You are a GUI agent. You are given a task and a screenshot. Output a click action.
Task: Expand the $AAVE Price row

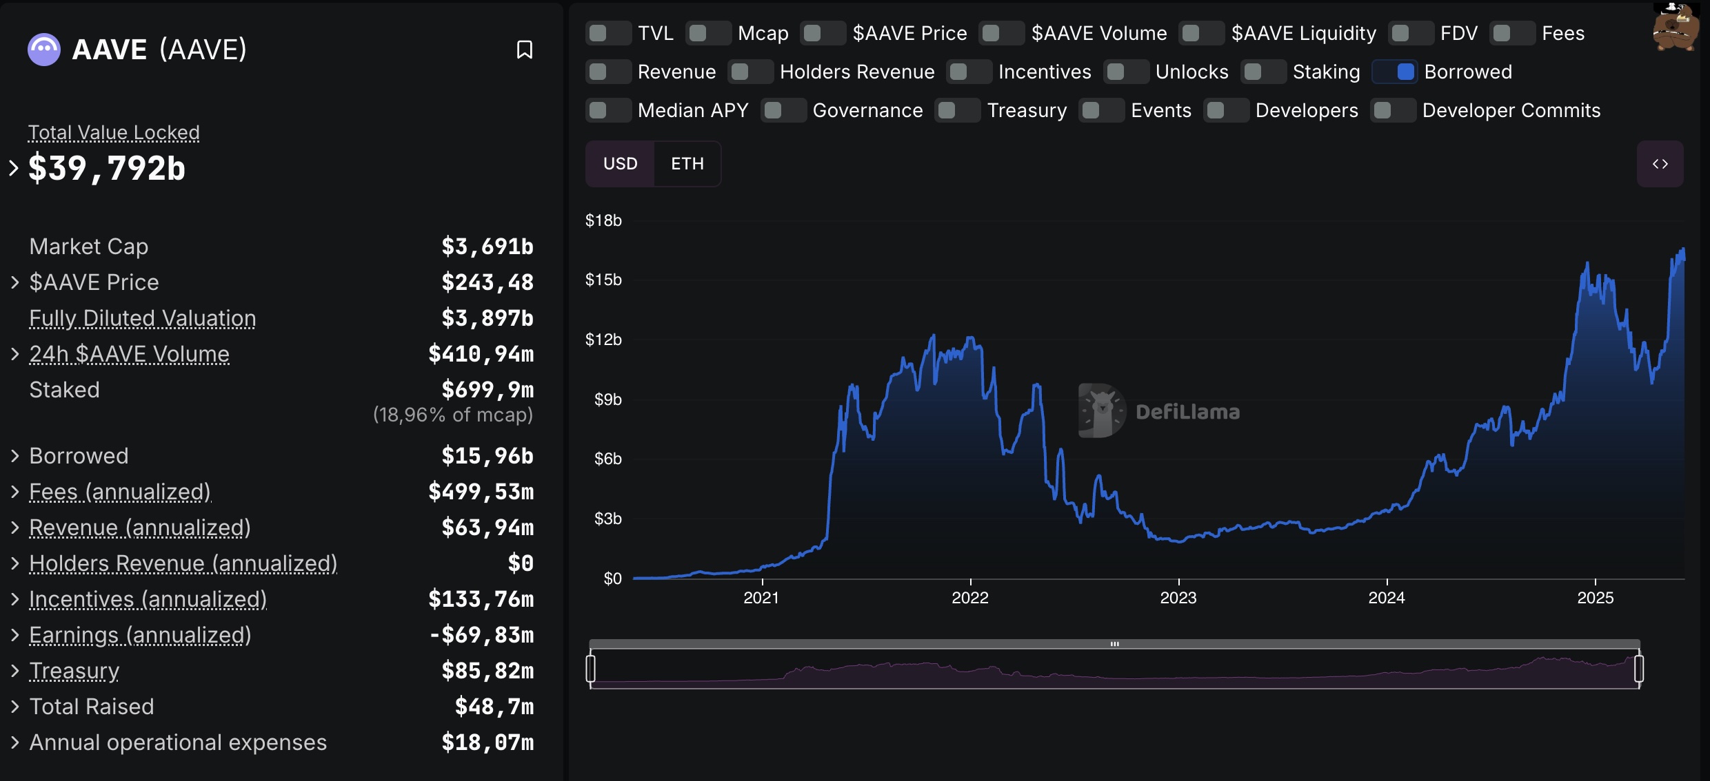pyautogui.click(x=14, y=282)
